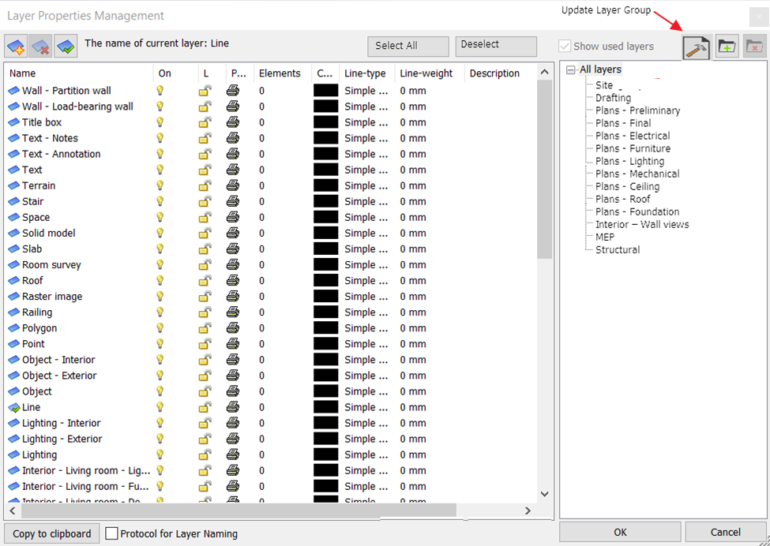Unlock the Roof layer padlock
Viewport: 770px width, 546px height.
[x=205, y=280]
